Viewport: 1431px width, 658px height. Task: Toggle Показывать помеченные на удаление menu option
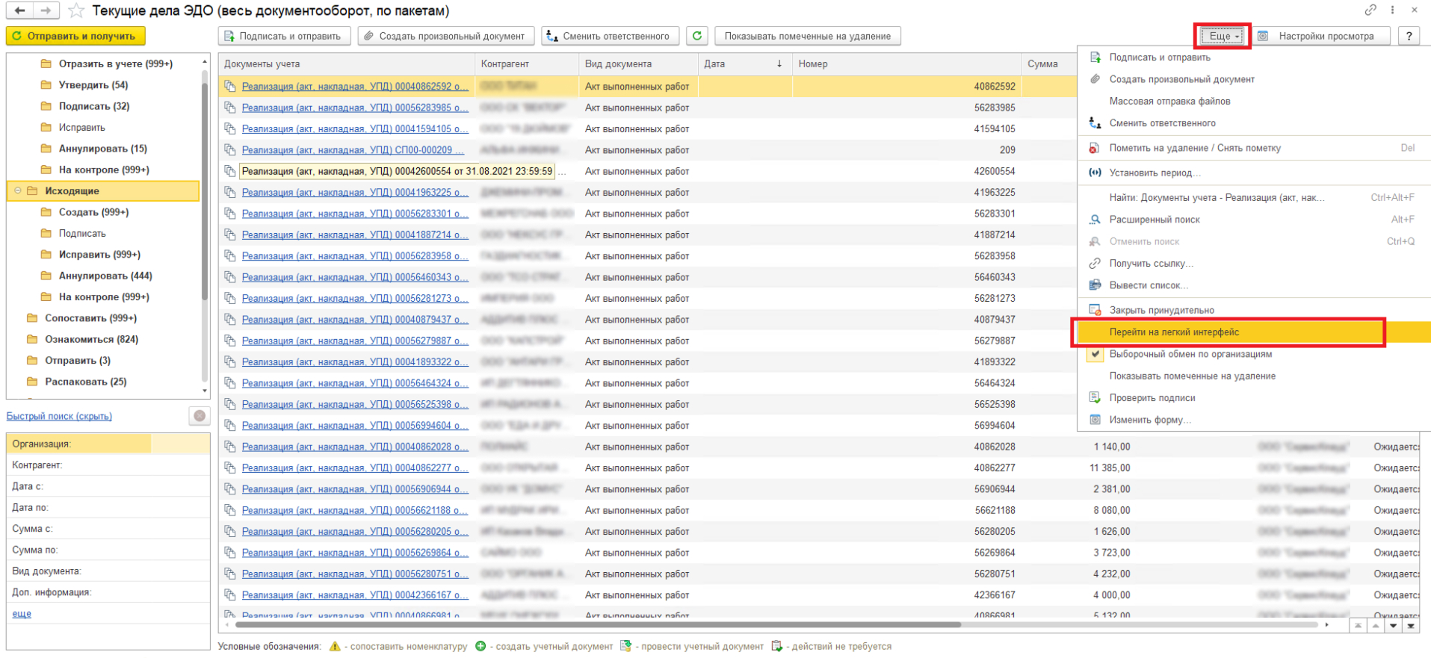tap(1192, 376)
